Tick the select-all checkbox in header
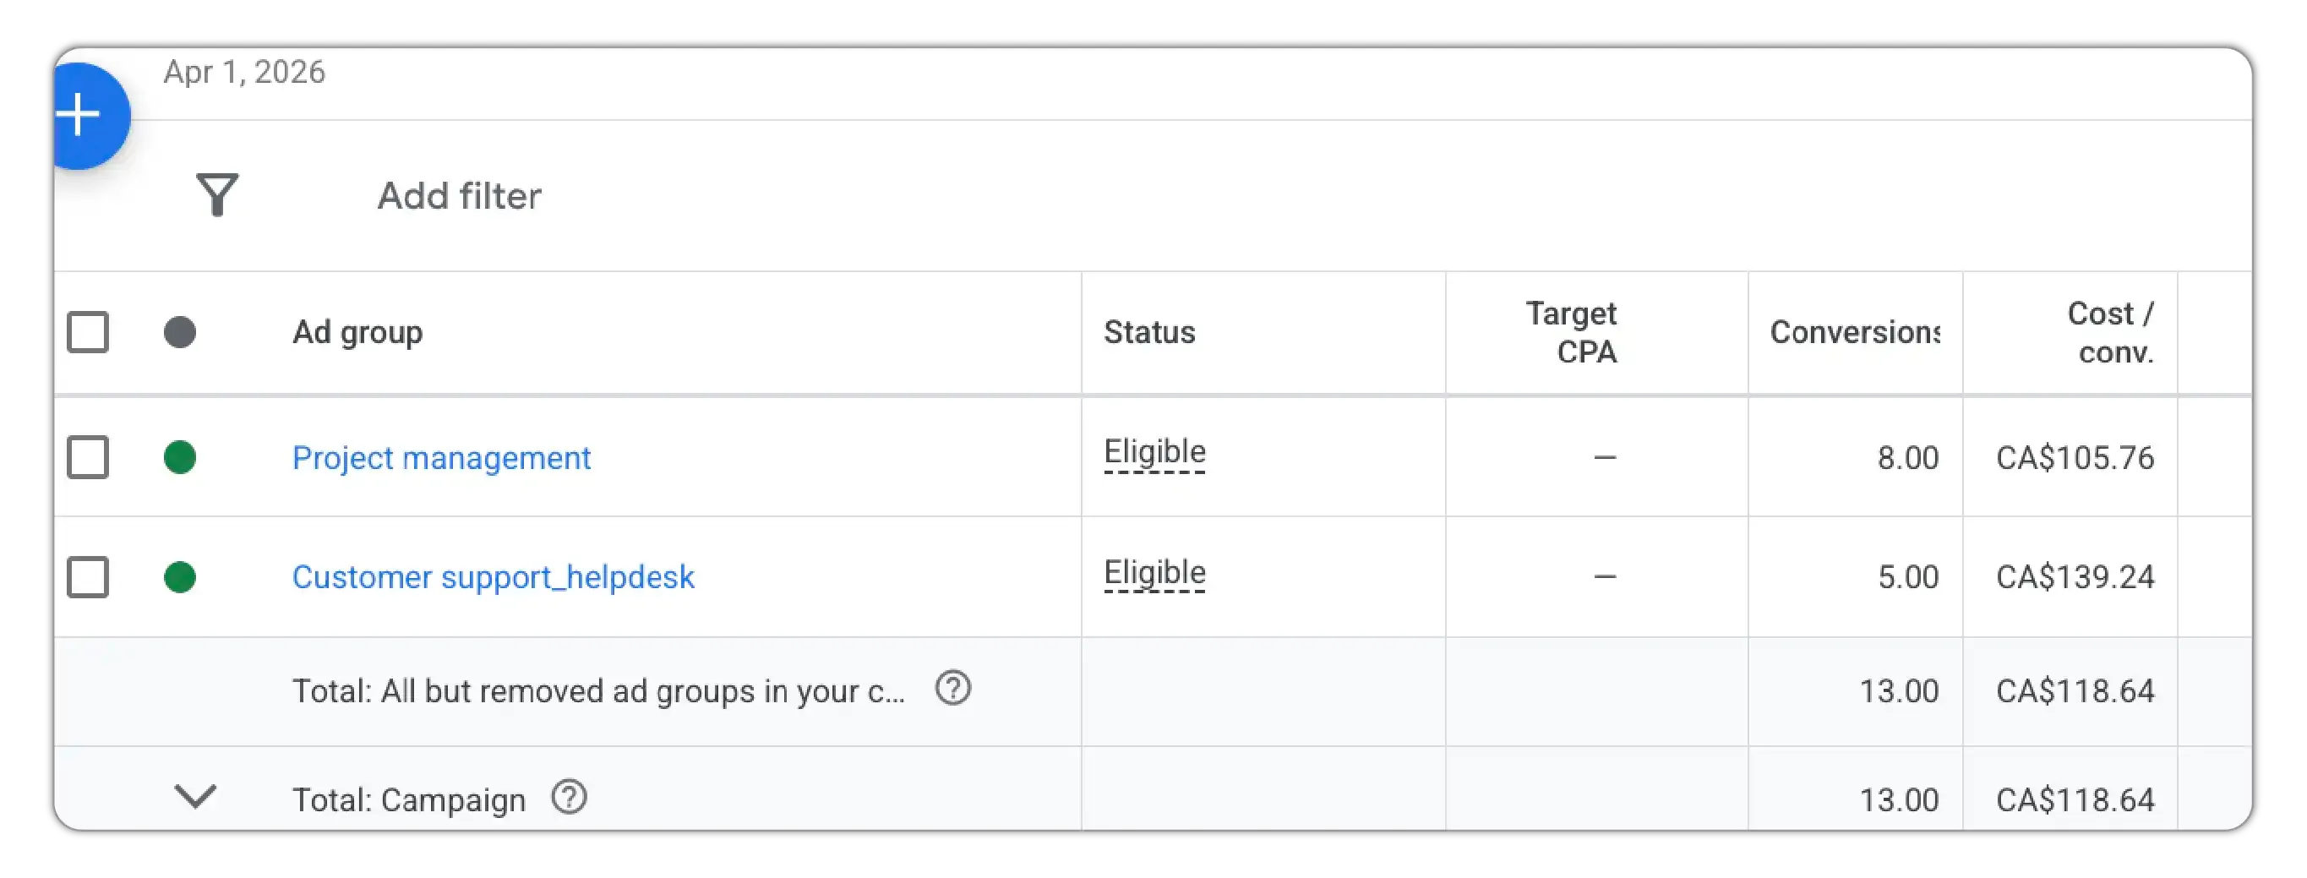This screenshot has height=878, width=2307. pyautogui.click(x=88, y=332)
